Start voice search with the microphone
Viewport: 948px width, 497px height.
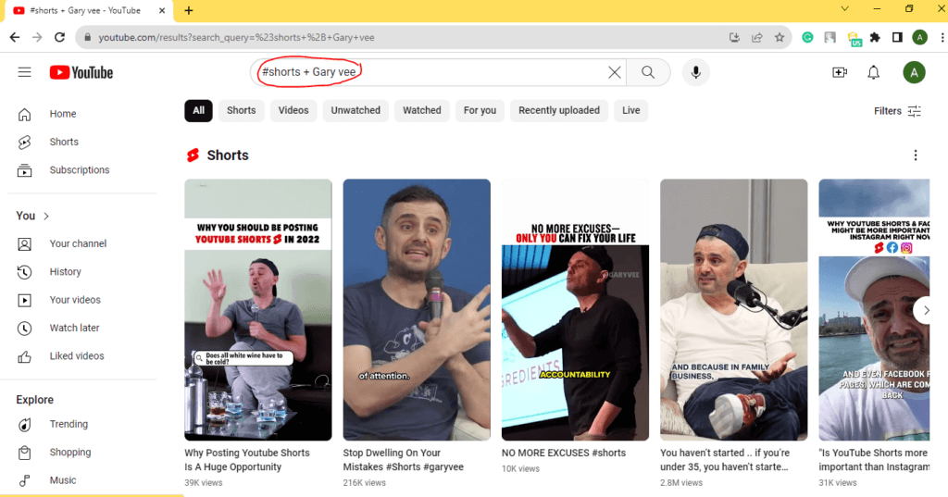pyautogui.click(x=696, y=72)
